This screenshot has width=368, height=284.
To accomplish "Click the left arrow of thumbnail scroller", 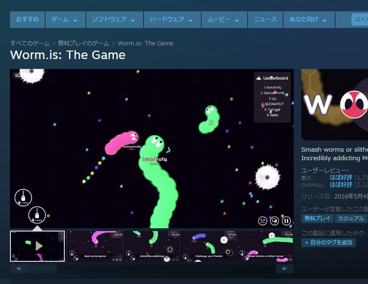I will tap(19, 269).
